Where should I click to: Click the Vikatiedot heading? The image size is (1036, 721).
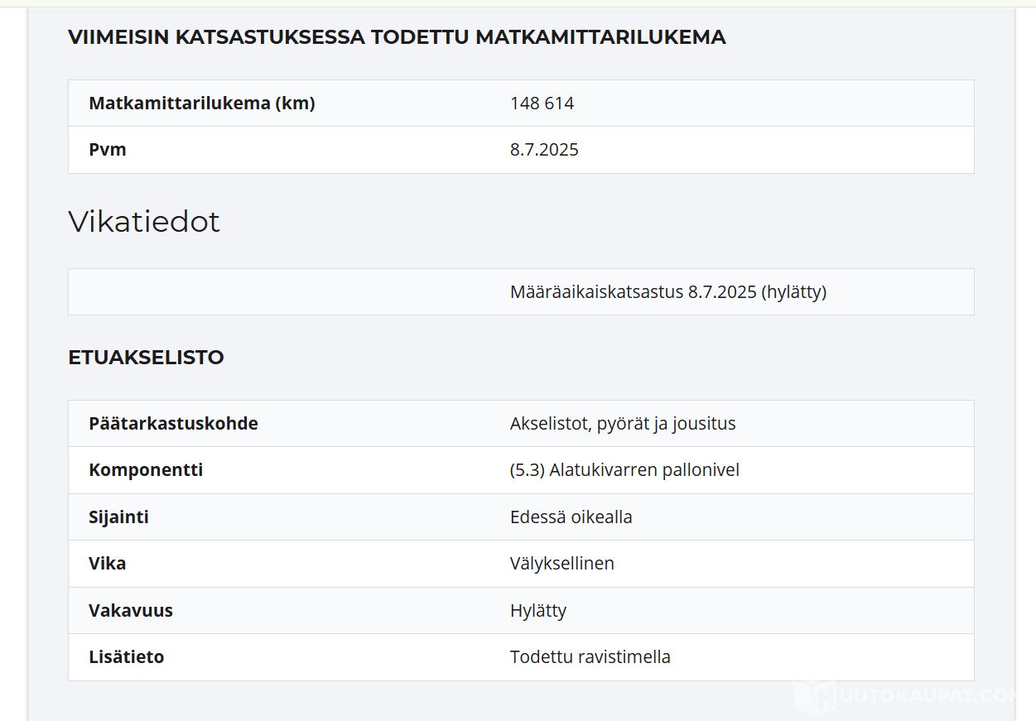144,222
